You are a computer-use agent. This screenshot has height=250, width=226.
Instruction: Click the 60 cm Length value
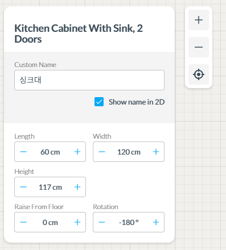coord(50,152)
